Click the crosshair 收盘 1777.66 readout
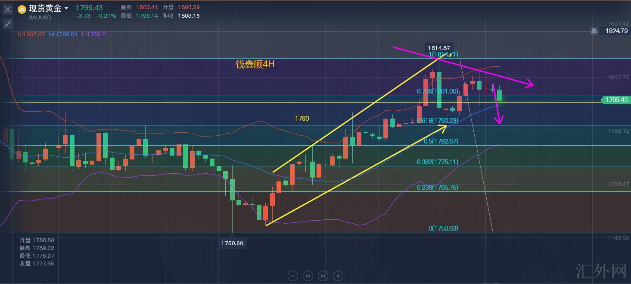631x284 pixels. 37,263
